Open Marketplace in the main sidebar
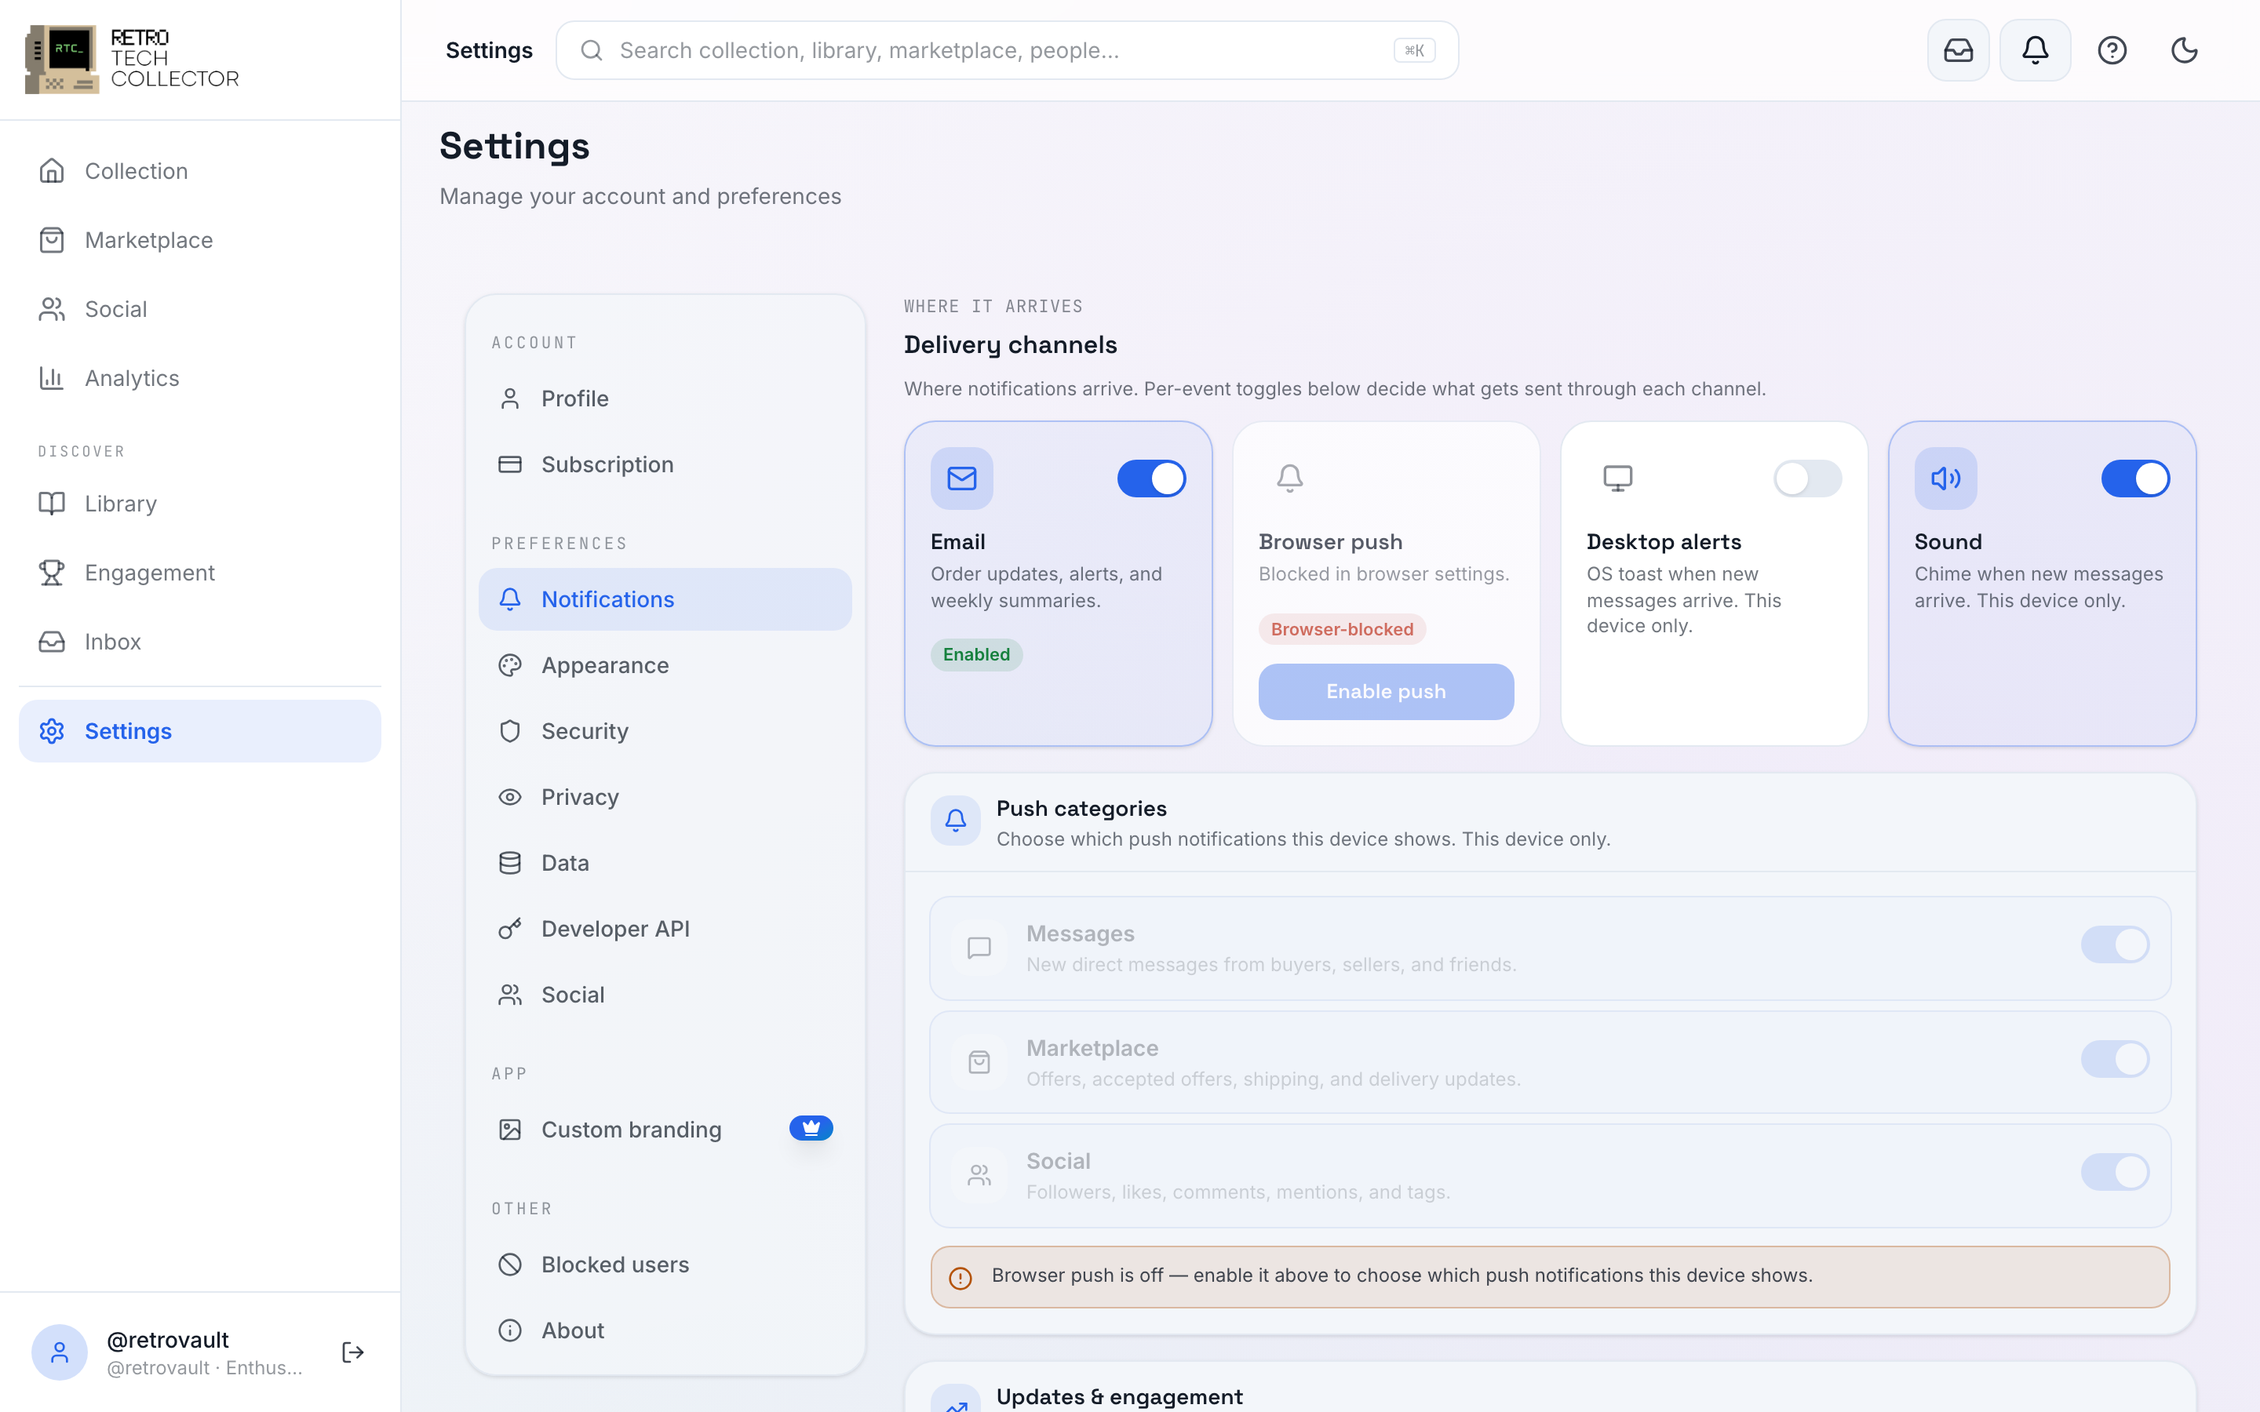This screenshot has width=2260, height=1412. coord(200,240)
